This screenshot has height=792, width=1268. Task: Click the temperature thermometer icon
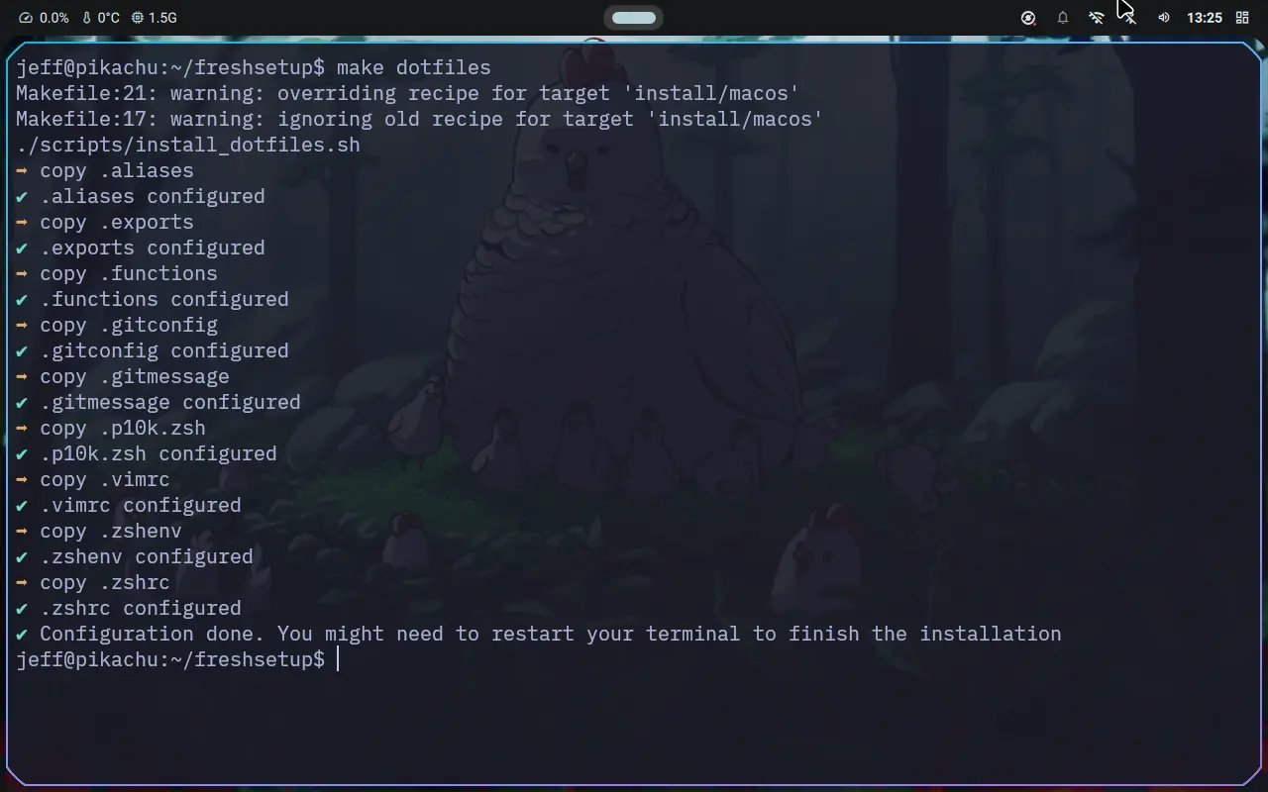pyautogui.click(x=87, y=18)
